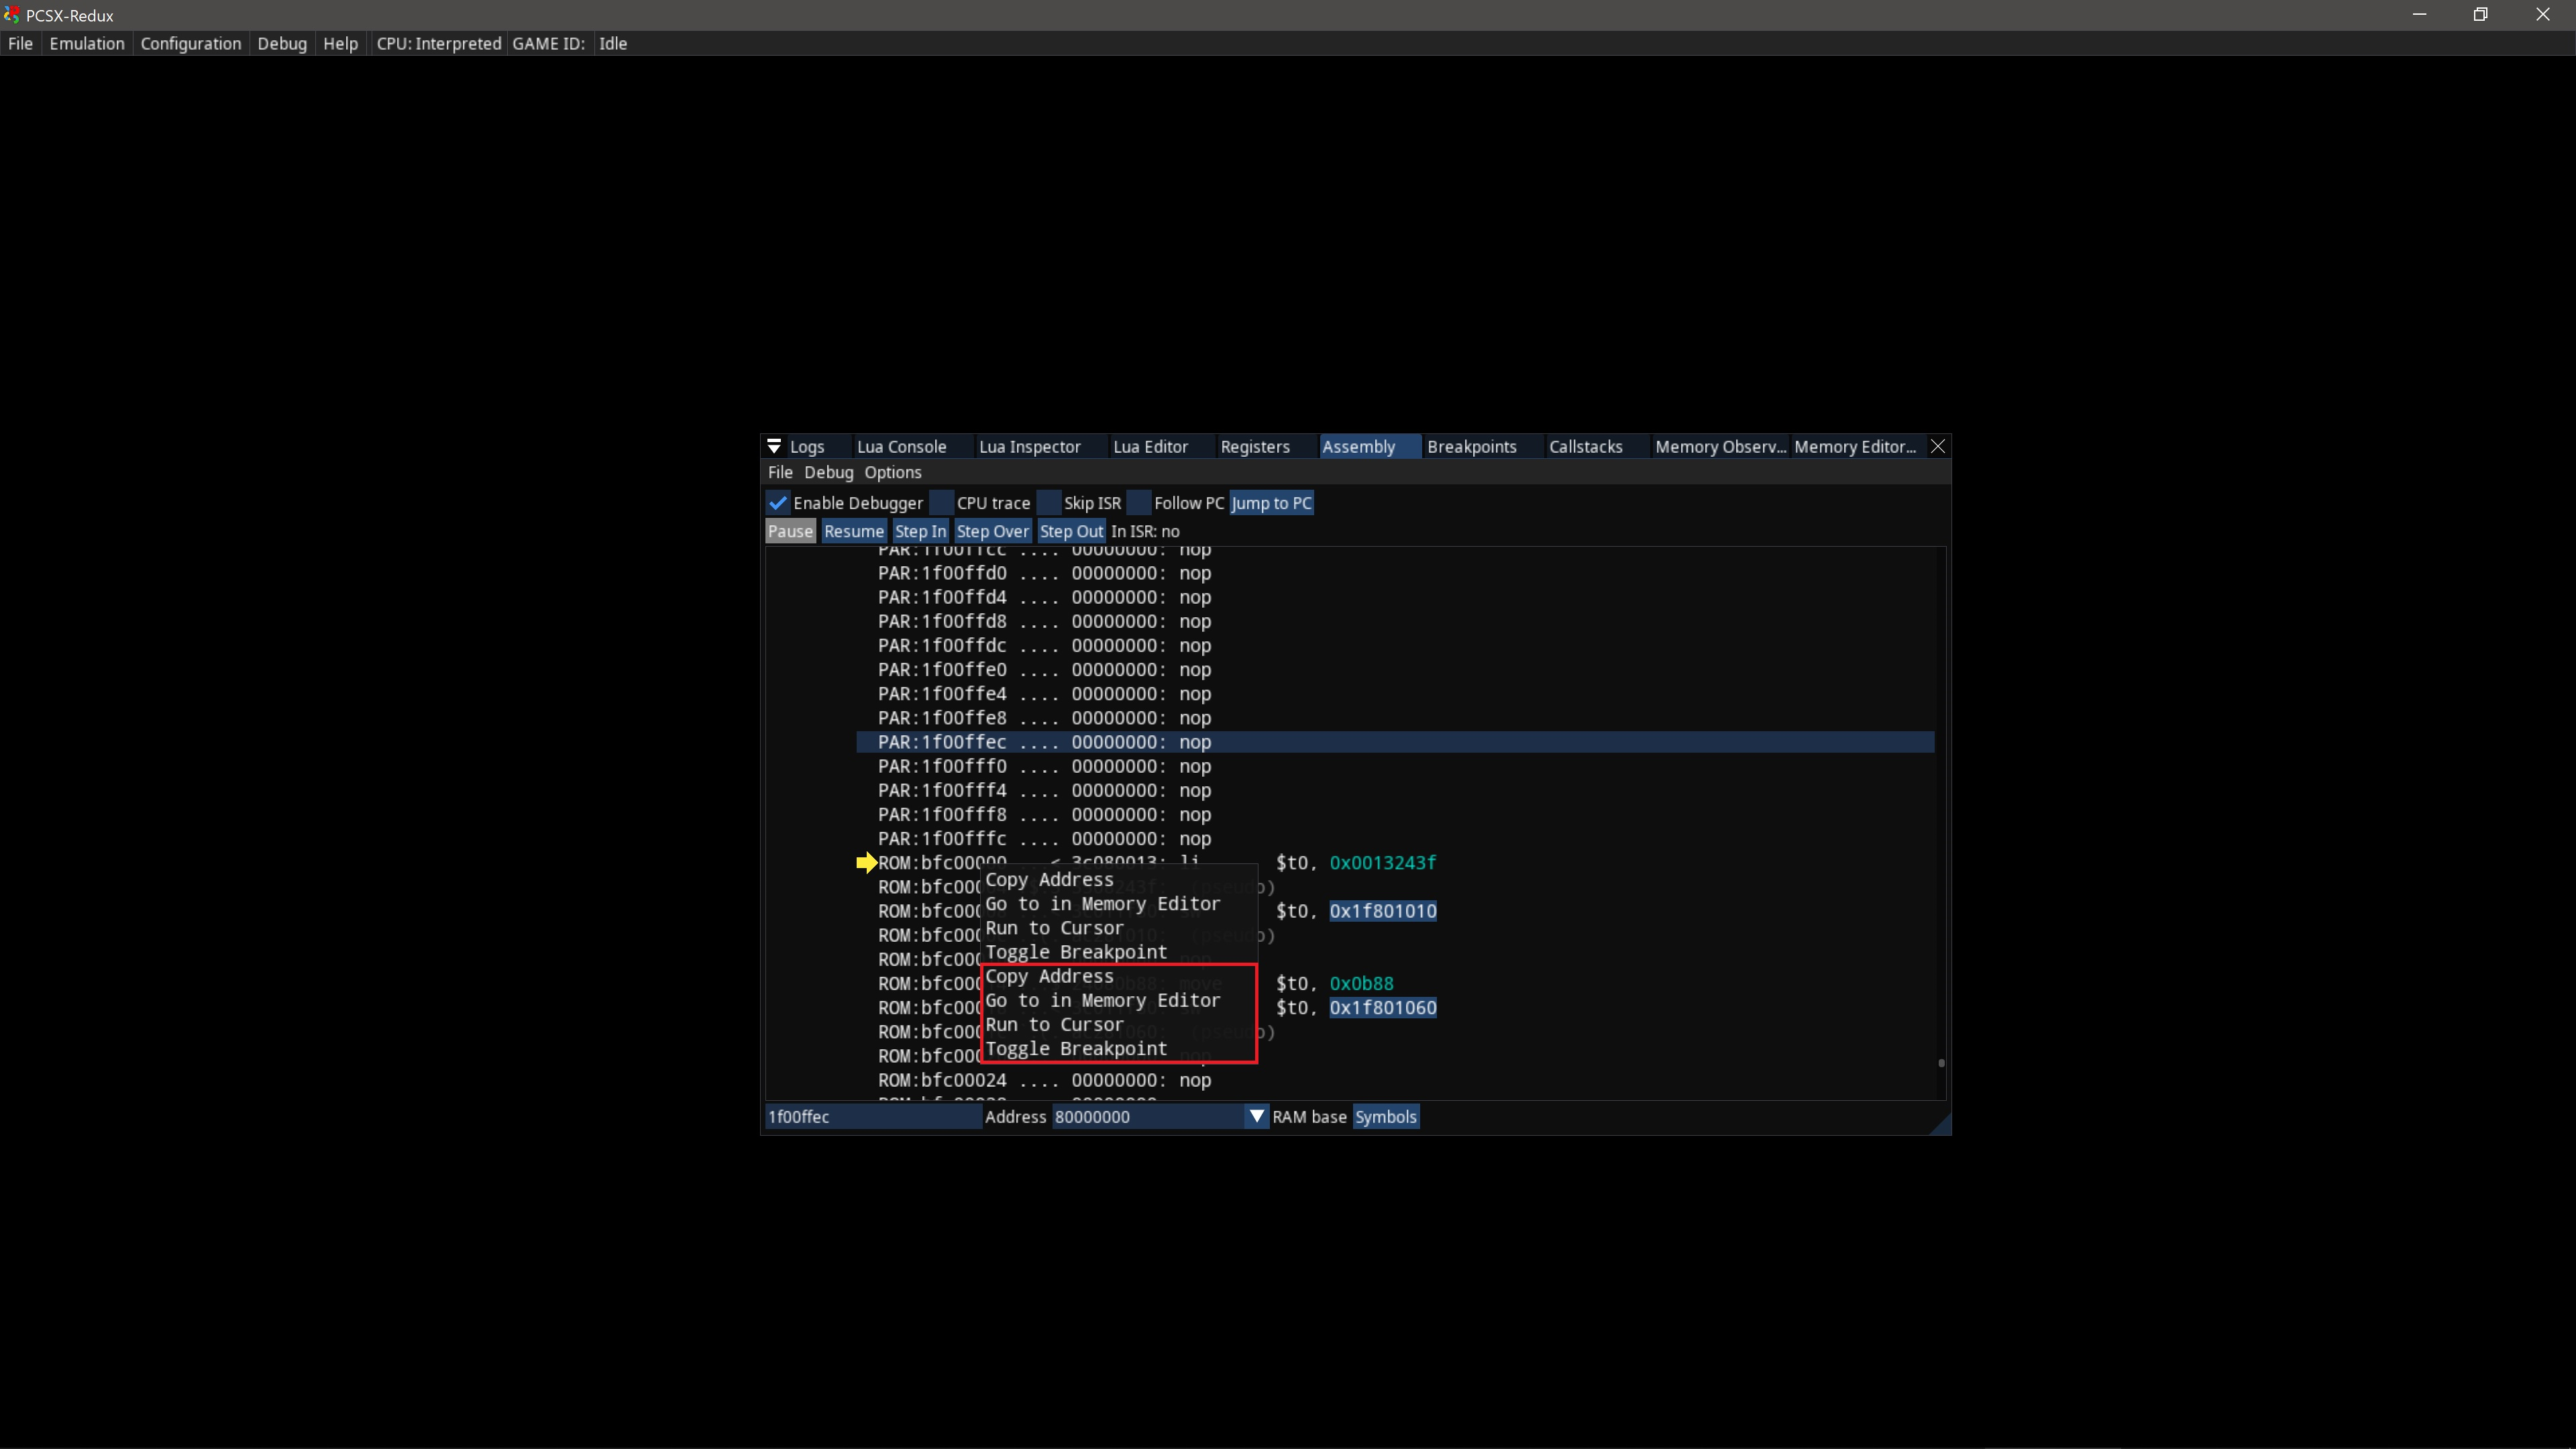Open the Options menu of the debugger panel
2576x1449 pixels.
(892, 472)
